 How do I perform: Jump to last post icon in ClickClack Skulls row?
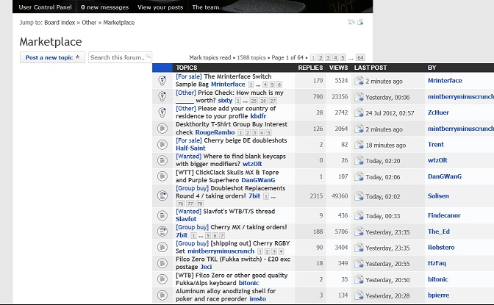(x=359, y=177)
